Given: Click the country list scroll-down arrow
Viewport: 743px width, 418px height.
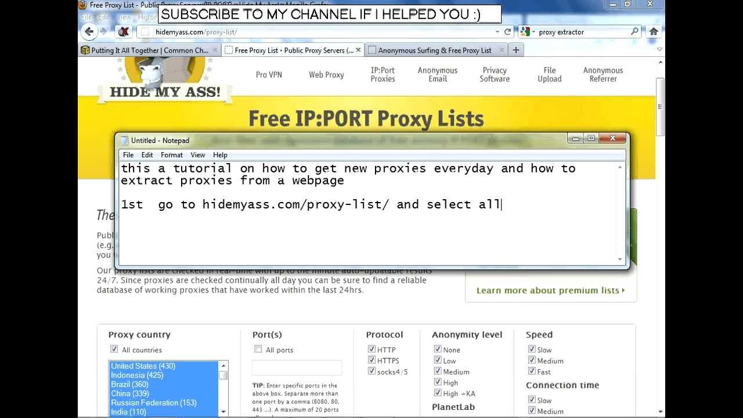Looking at the screenshot, I should pyautogui.click(x=223, y=412).
